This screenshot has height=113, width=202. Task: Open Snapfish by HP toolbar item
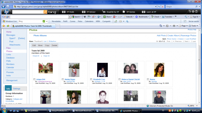coord(111,12)
